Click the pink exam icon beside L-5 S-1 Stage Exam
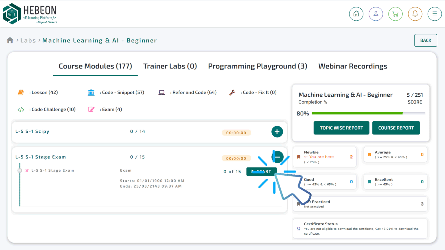445x250 pixels. pos(27,170)
